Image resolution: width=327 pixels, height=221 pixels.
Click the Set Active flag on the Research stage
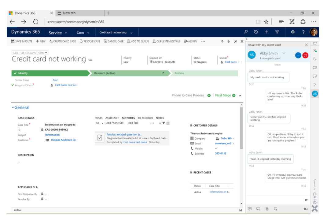point(163,73)
